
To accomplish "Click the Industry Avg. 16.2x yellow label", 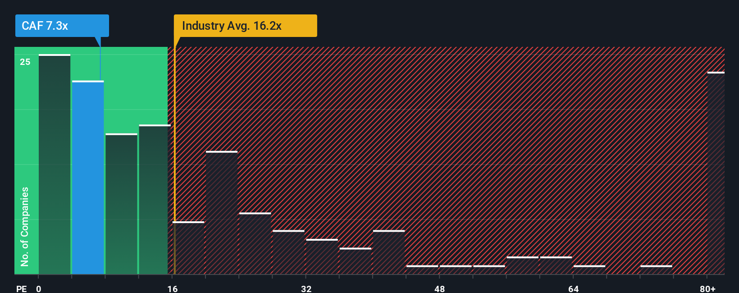I will [246, 26].
